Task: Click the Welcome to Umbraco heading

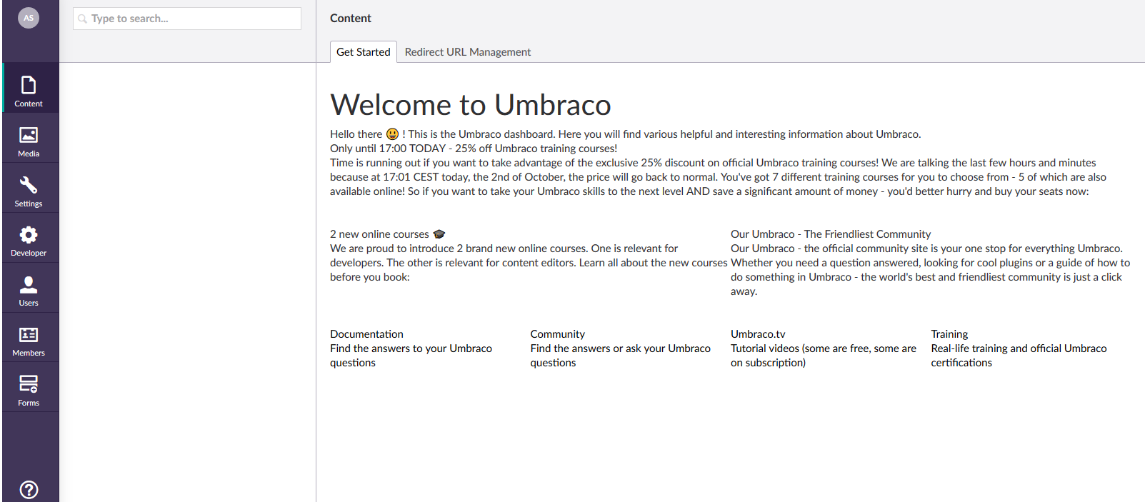Action: [x=470, y=105]
